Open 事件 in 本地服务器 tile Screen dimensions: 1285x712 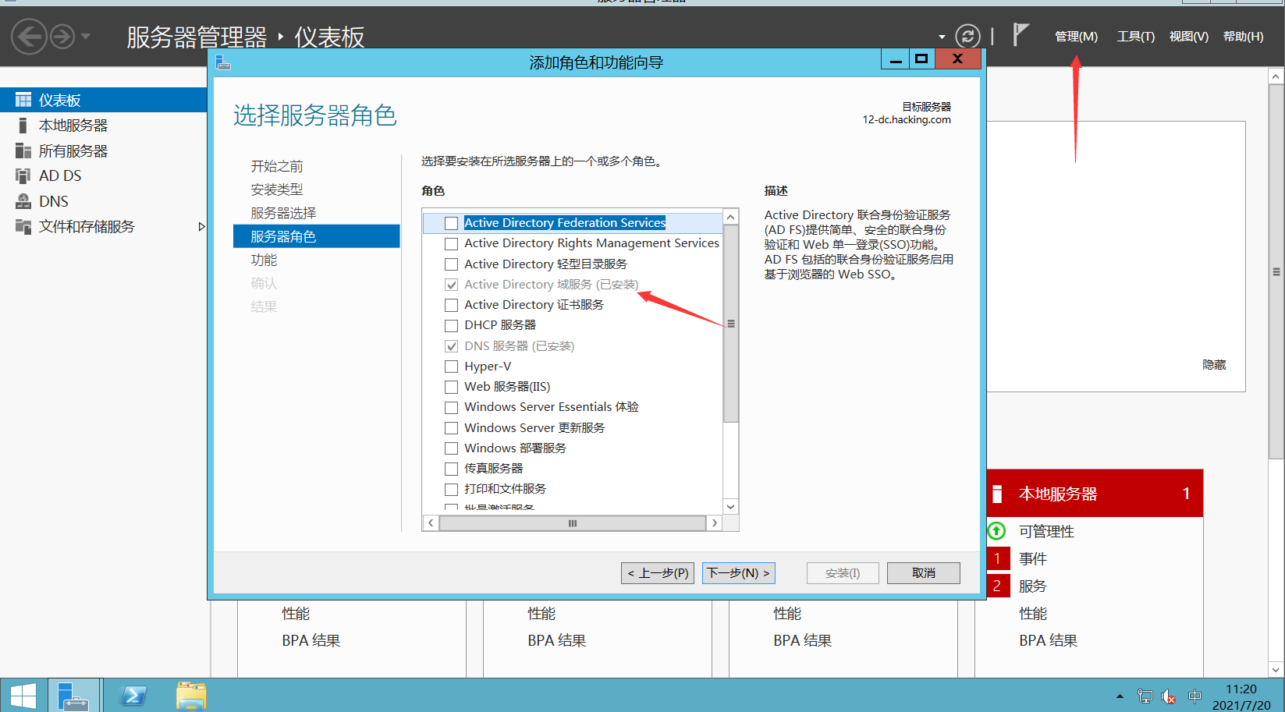(1032, 558)
